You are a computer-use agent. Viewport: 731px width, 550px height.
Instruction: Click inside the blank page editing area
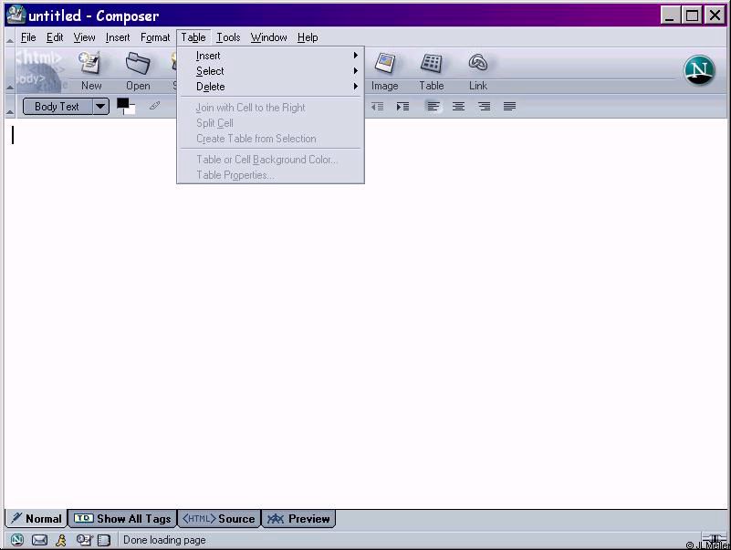tap(365, 312)
